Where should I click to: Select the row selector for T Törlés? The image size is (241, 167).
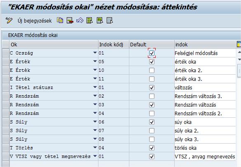coord(6,148)
